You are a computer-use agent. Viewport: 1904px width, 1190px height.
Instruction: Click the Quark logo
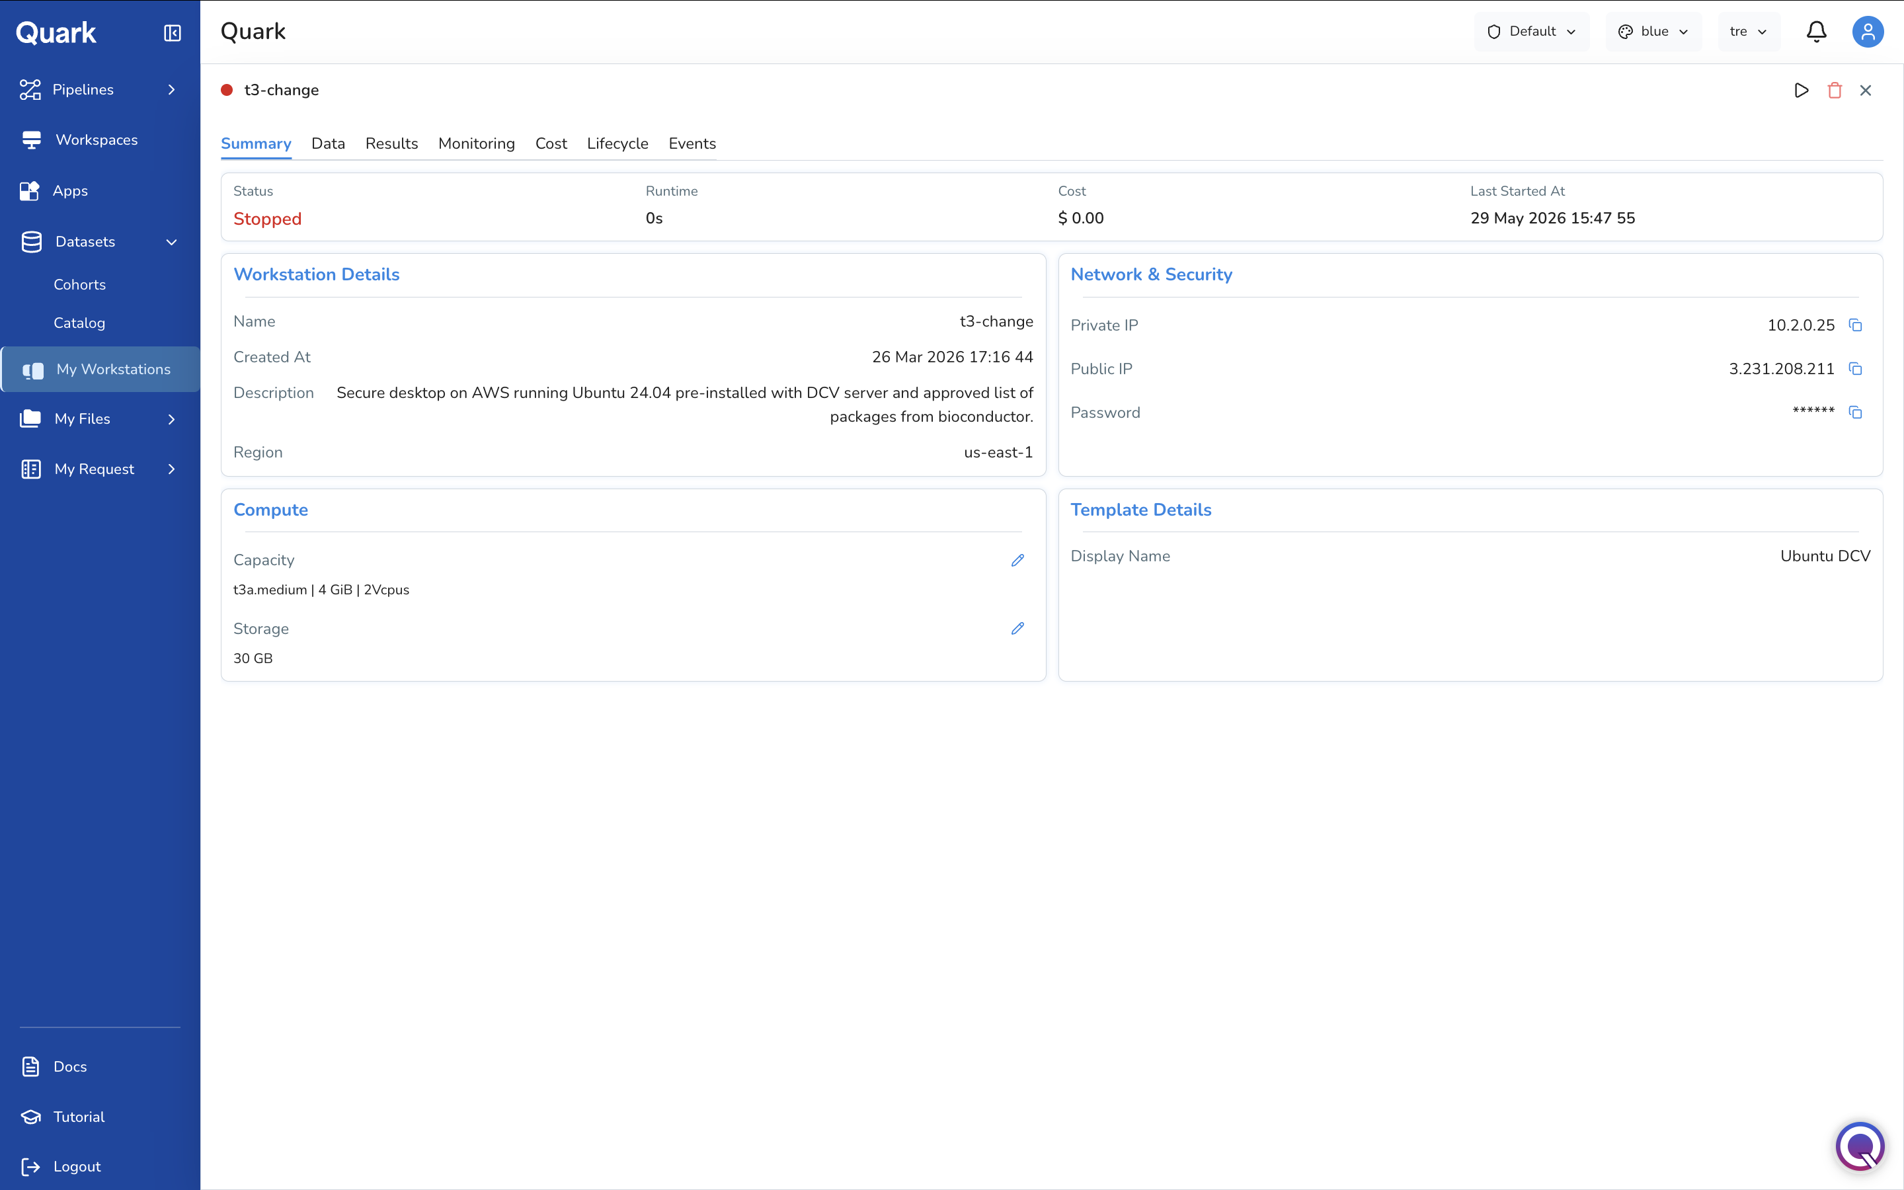(56, 33)
